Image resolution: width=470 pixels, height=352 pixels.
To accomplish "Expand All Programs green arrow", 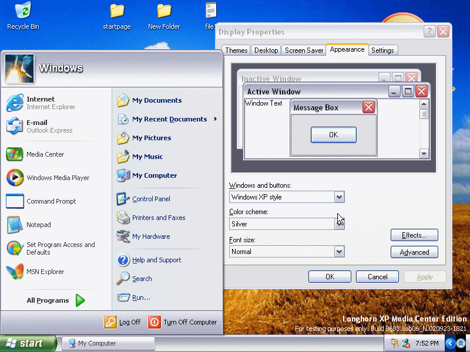I will (x=80, y=300).
